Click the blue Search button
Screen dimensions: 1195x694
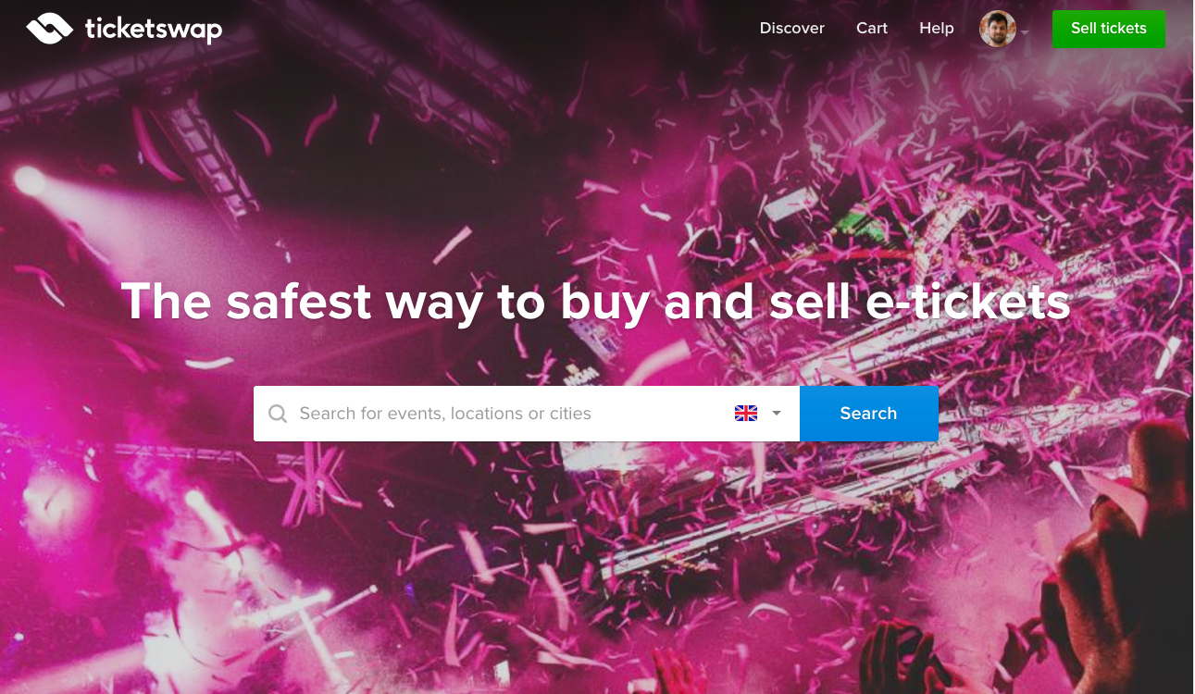pyautogui.click(x=868, y=414)
